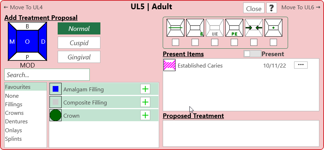324x150 pixels.
Task: Open the Fillings category
Action: tap(14, 105)
